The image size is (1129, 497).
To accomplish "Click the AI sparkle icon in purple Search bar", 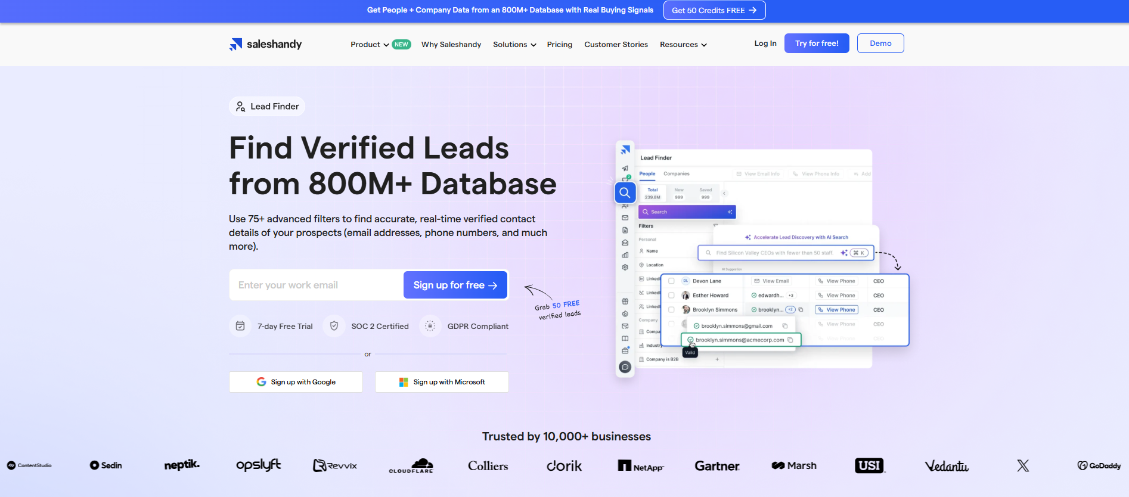I will click(x=730, y=212).
